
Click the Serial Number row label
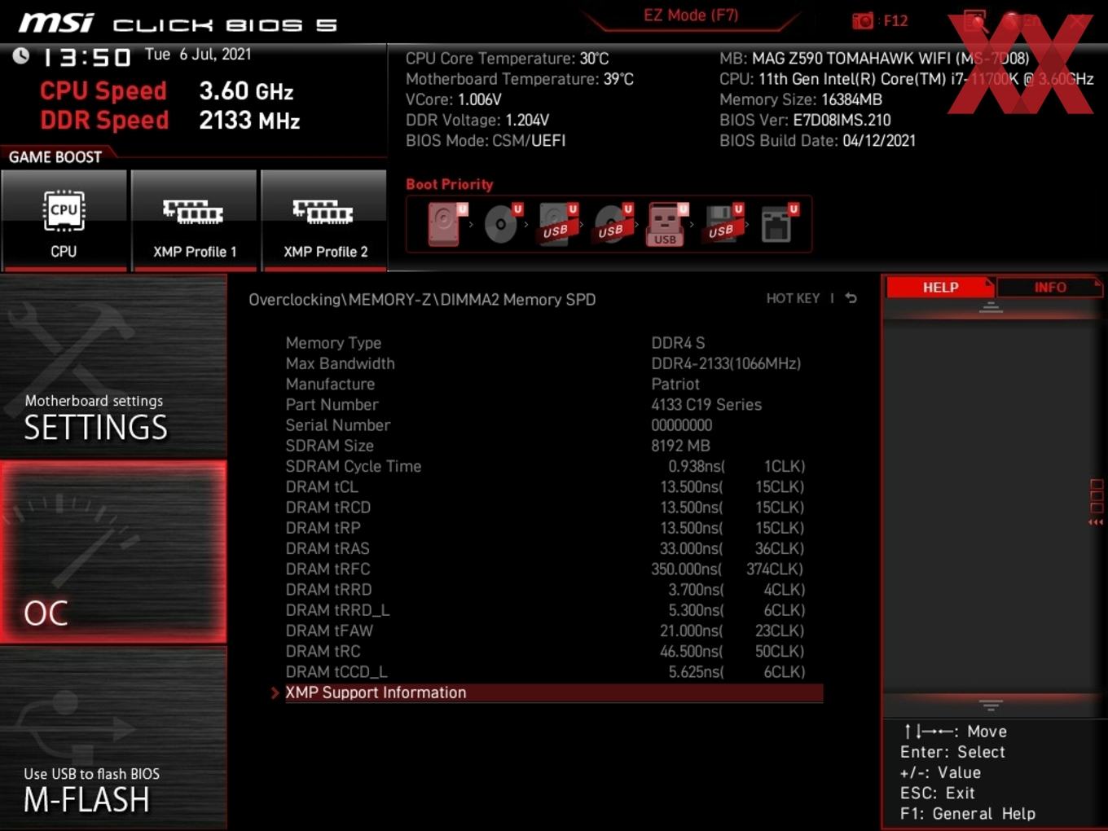point(337,425)
